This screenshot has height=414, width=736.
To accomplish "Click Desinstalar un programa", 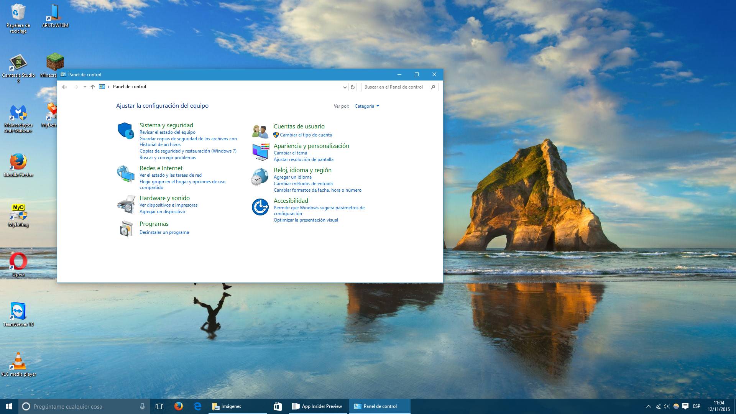I will 164,232.
